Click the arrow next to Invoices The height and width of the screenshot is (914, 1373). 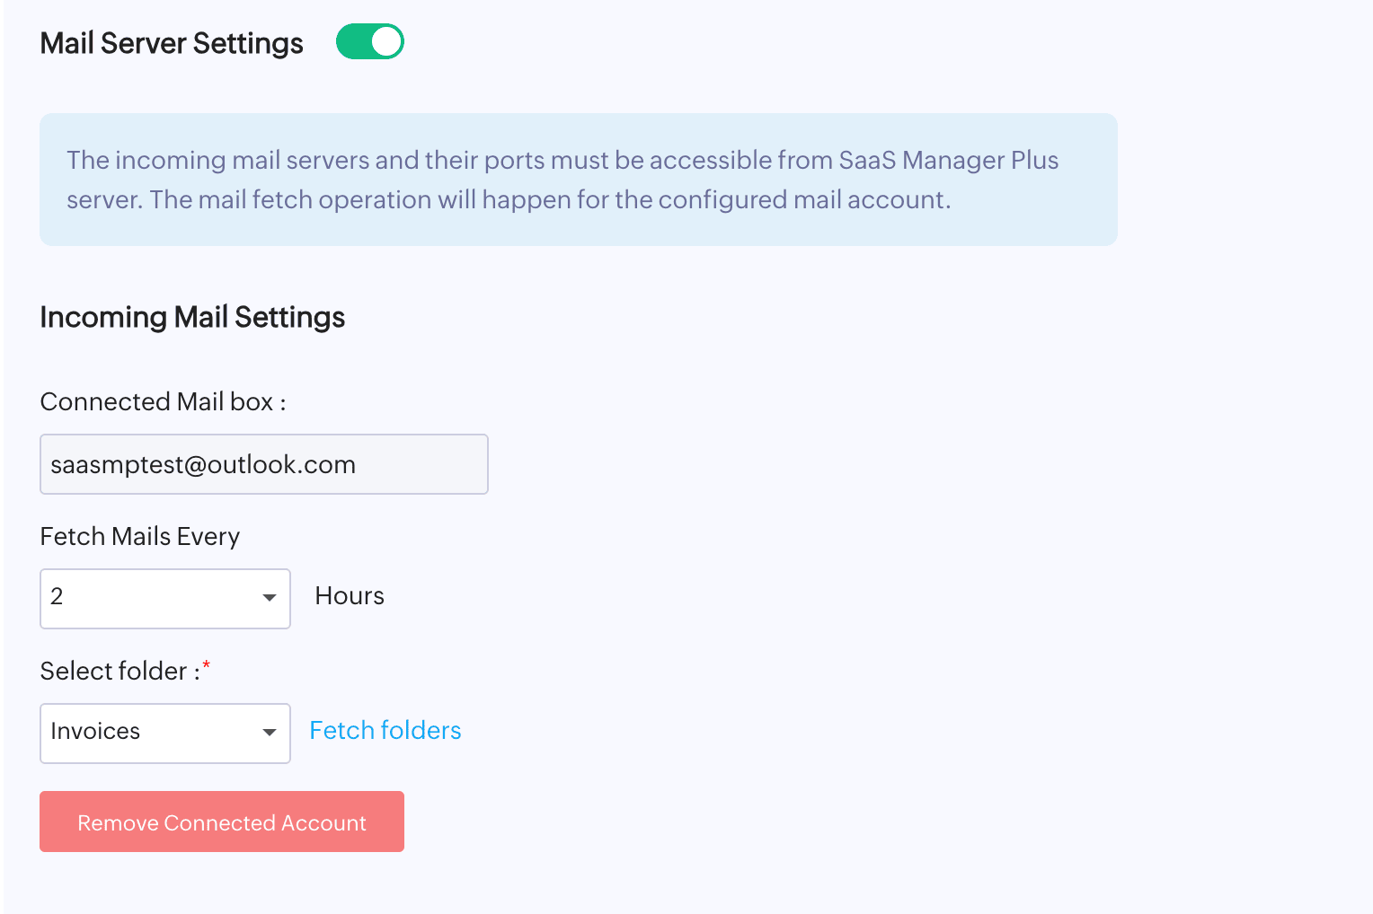tap(269, 733)
